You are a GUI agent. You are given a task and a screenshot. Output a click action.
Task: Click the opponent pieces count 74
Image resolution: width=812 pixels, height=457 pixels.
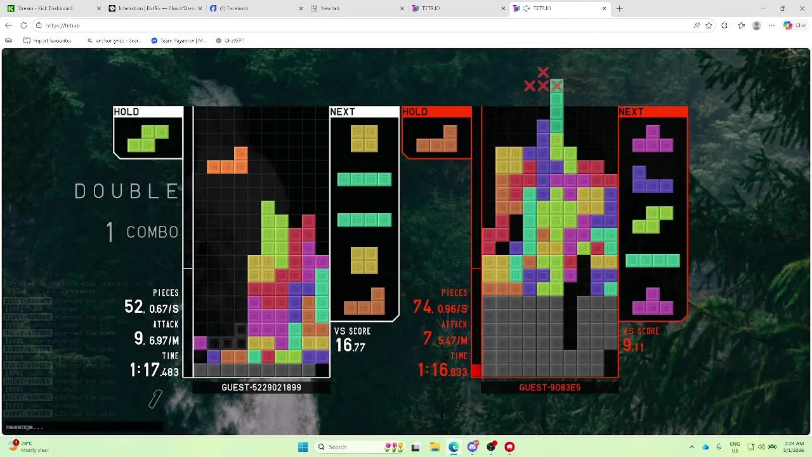click(x=422, y=307)
